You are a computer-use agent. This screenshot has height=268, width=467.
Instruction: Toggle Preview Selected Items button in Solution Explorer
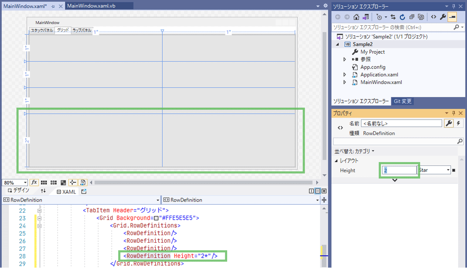452,17
